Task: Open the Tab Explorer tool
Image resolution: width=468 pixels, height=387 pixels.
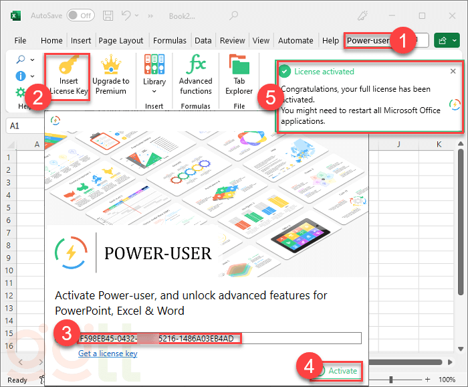Action: 239,66
